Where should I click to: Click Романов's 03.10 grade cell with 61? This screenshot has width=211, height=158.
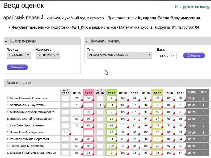click(x=77, y=139)
